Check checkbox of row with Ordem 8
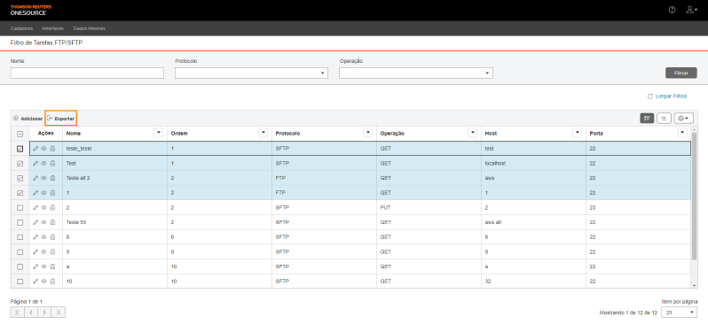 20,237
